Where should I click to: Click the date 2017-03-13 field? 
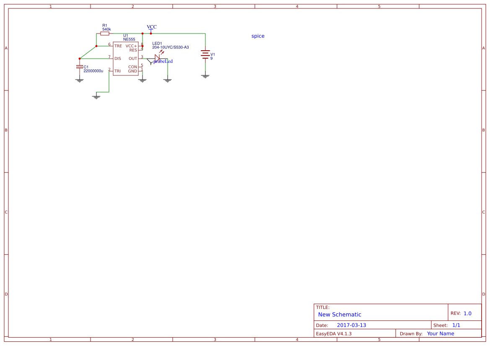351,325
